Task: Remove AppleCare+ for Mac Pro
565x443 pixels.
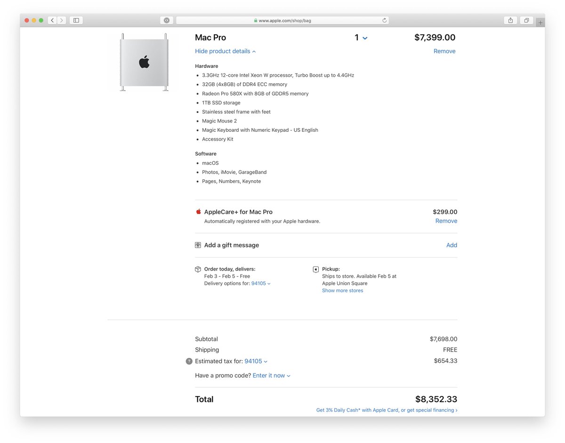Action: 446,221
